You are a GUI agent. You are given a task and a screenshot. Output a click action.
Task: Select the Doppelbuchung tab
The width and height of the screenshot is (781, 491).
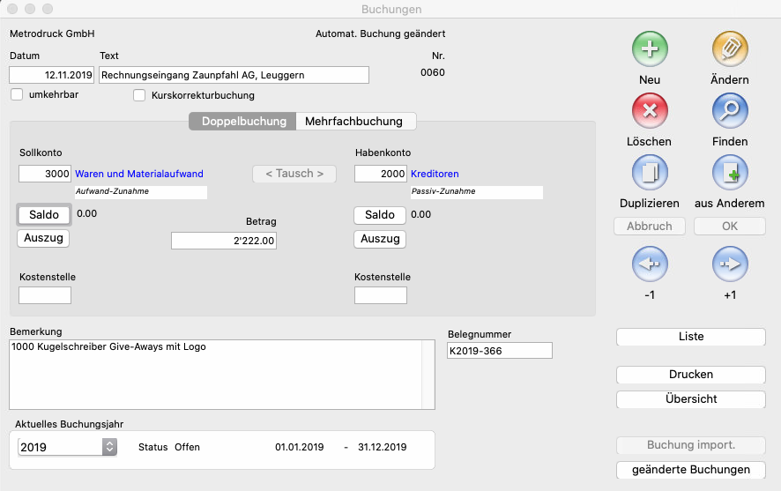[243, 122]
